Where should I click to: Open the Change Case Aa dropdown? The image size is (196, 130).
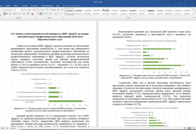pyautogui.click(x=29, y=10)
